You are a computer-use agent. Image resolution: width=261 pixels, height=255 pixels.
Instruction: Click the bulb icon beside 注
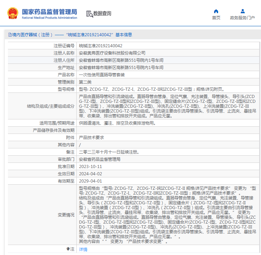click(x=68, y=249)
